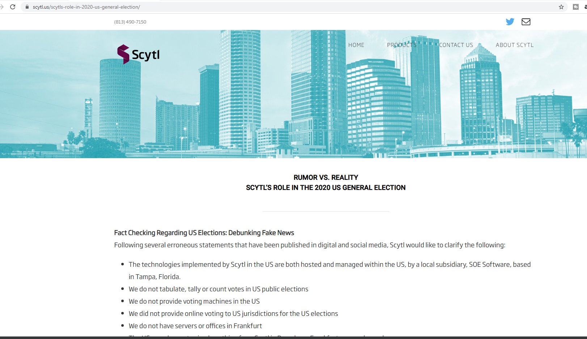Click heading "SCYTL'S ROLE IN THE 2020 US GENERAL ELECTION"

click(326, 187)
